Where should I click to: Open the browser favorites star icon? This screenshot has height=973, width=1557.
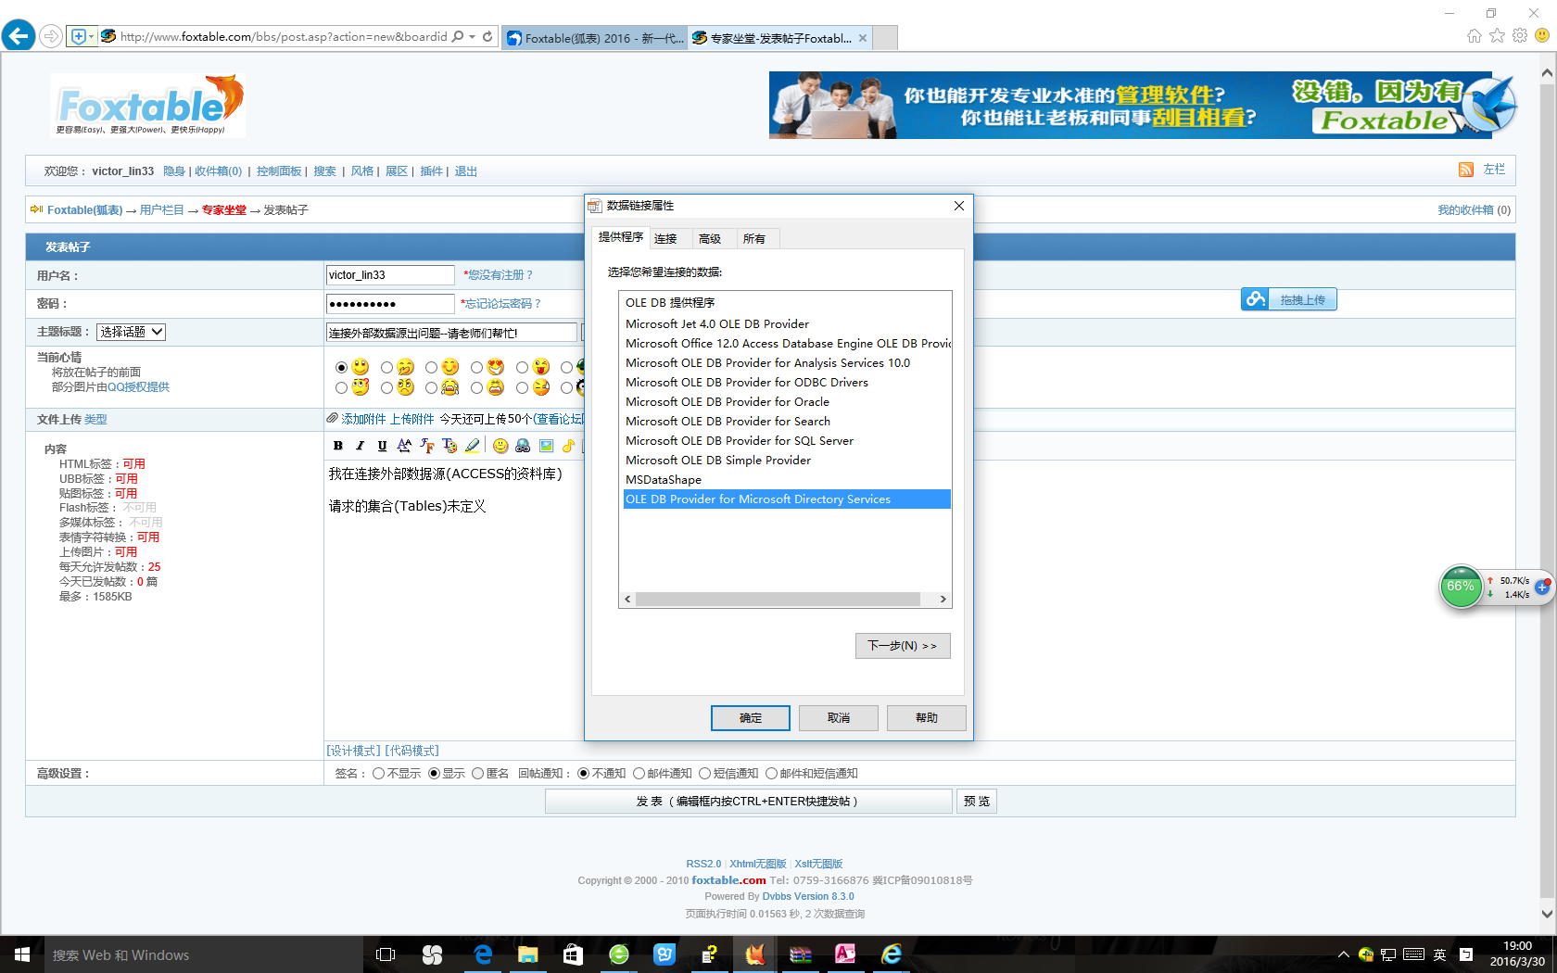point(1498,36)
